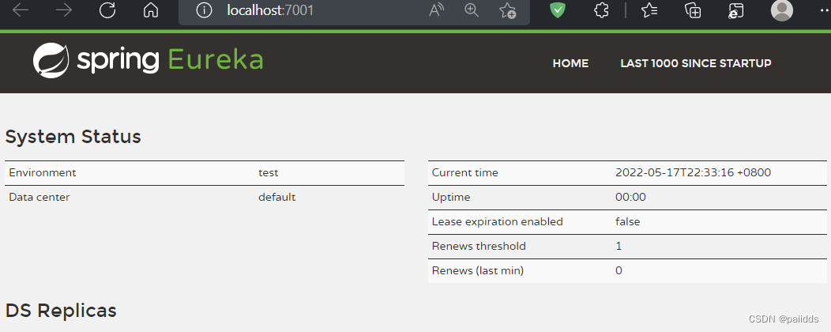831x332 pixels.
Task: Refresh the current page
Action: pyautogui.click(x=107, y=10)
